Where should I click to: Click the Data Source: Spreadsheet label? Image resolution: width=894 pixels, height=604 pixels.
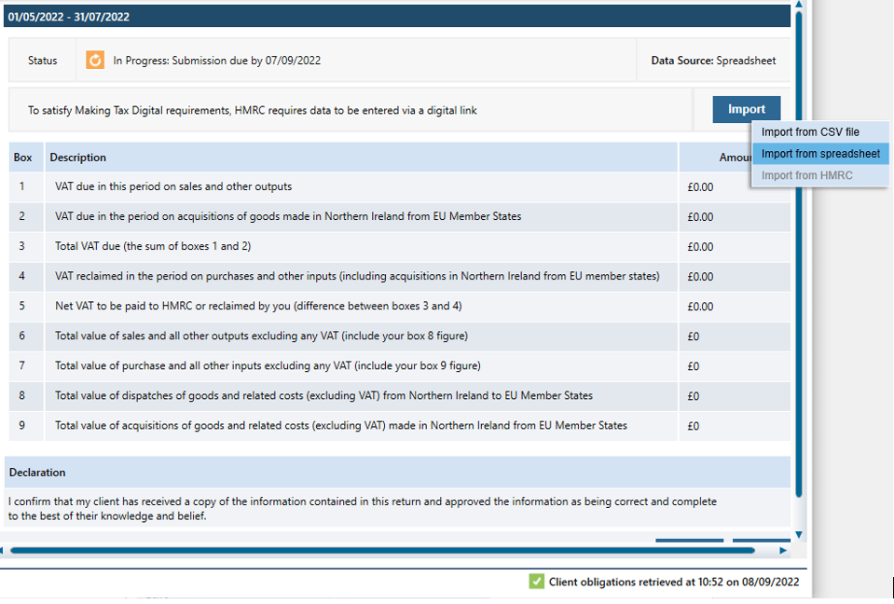713,61
